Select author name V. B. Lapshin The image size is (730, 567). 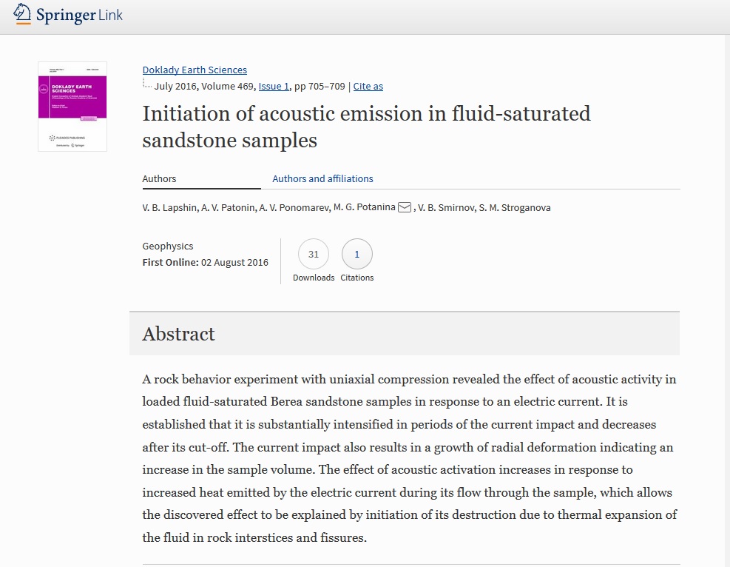[x=169, y=208]
